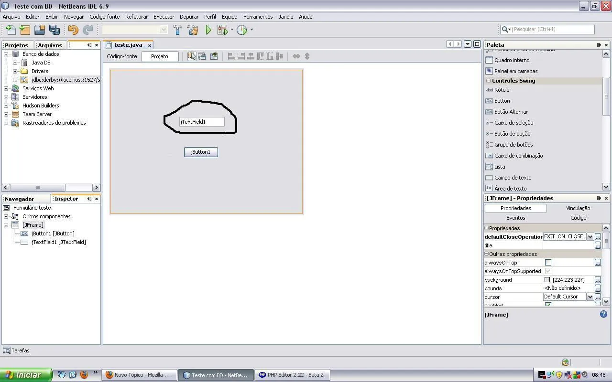Image resolution: width=612 pixels, height=382 pixels.
Task: Expand the Drivers node
Action: (15, 71)
